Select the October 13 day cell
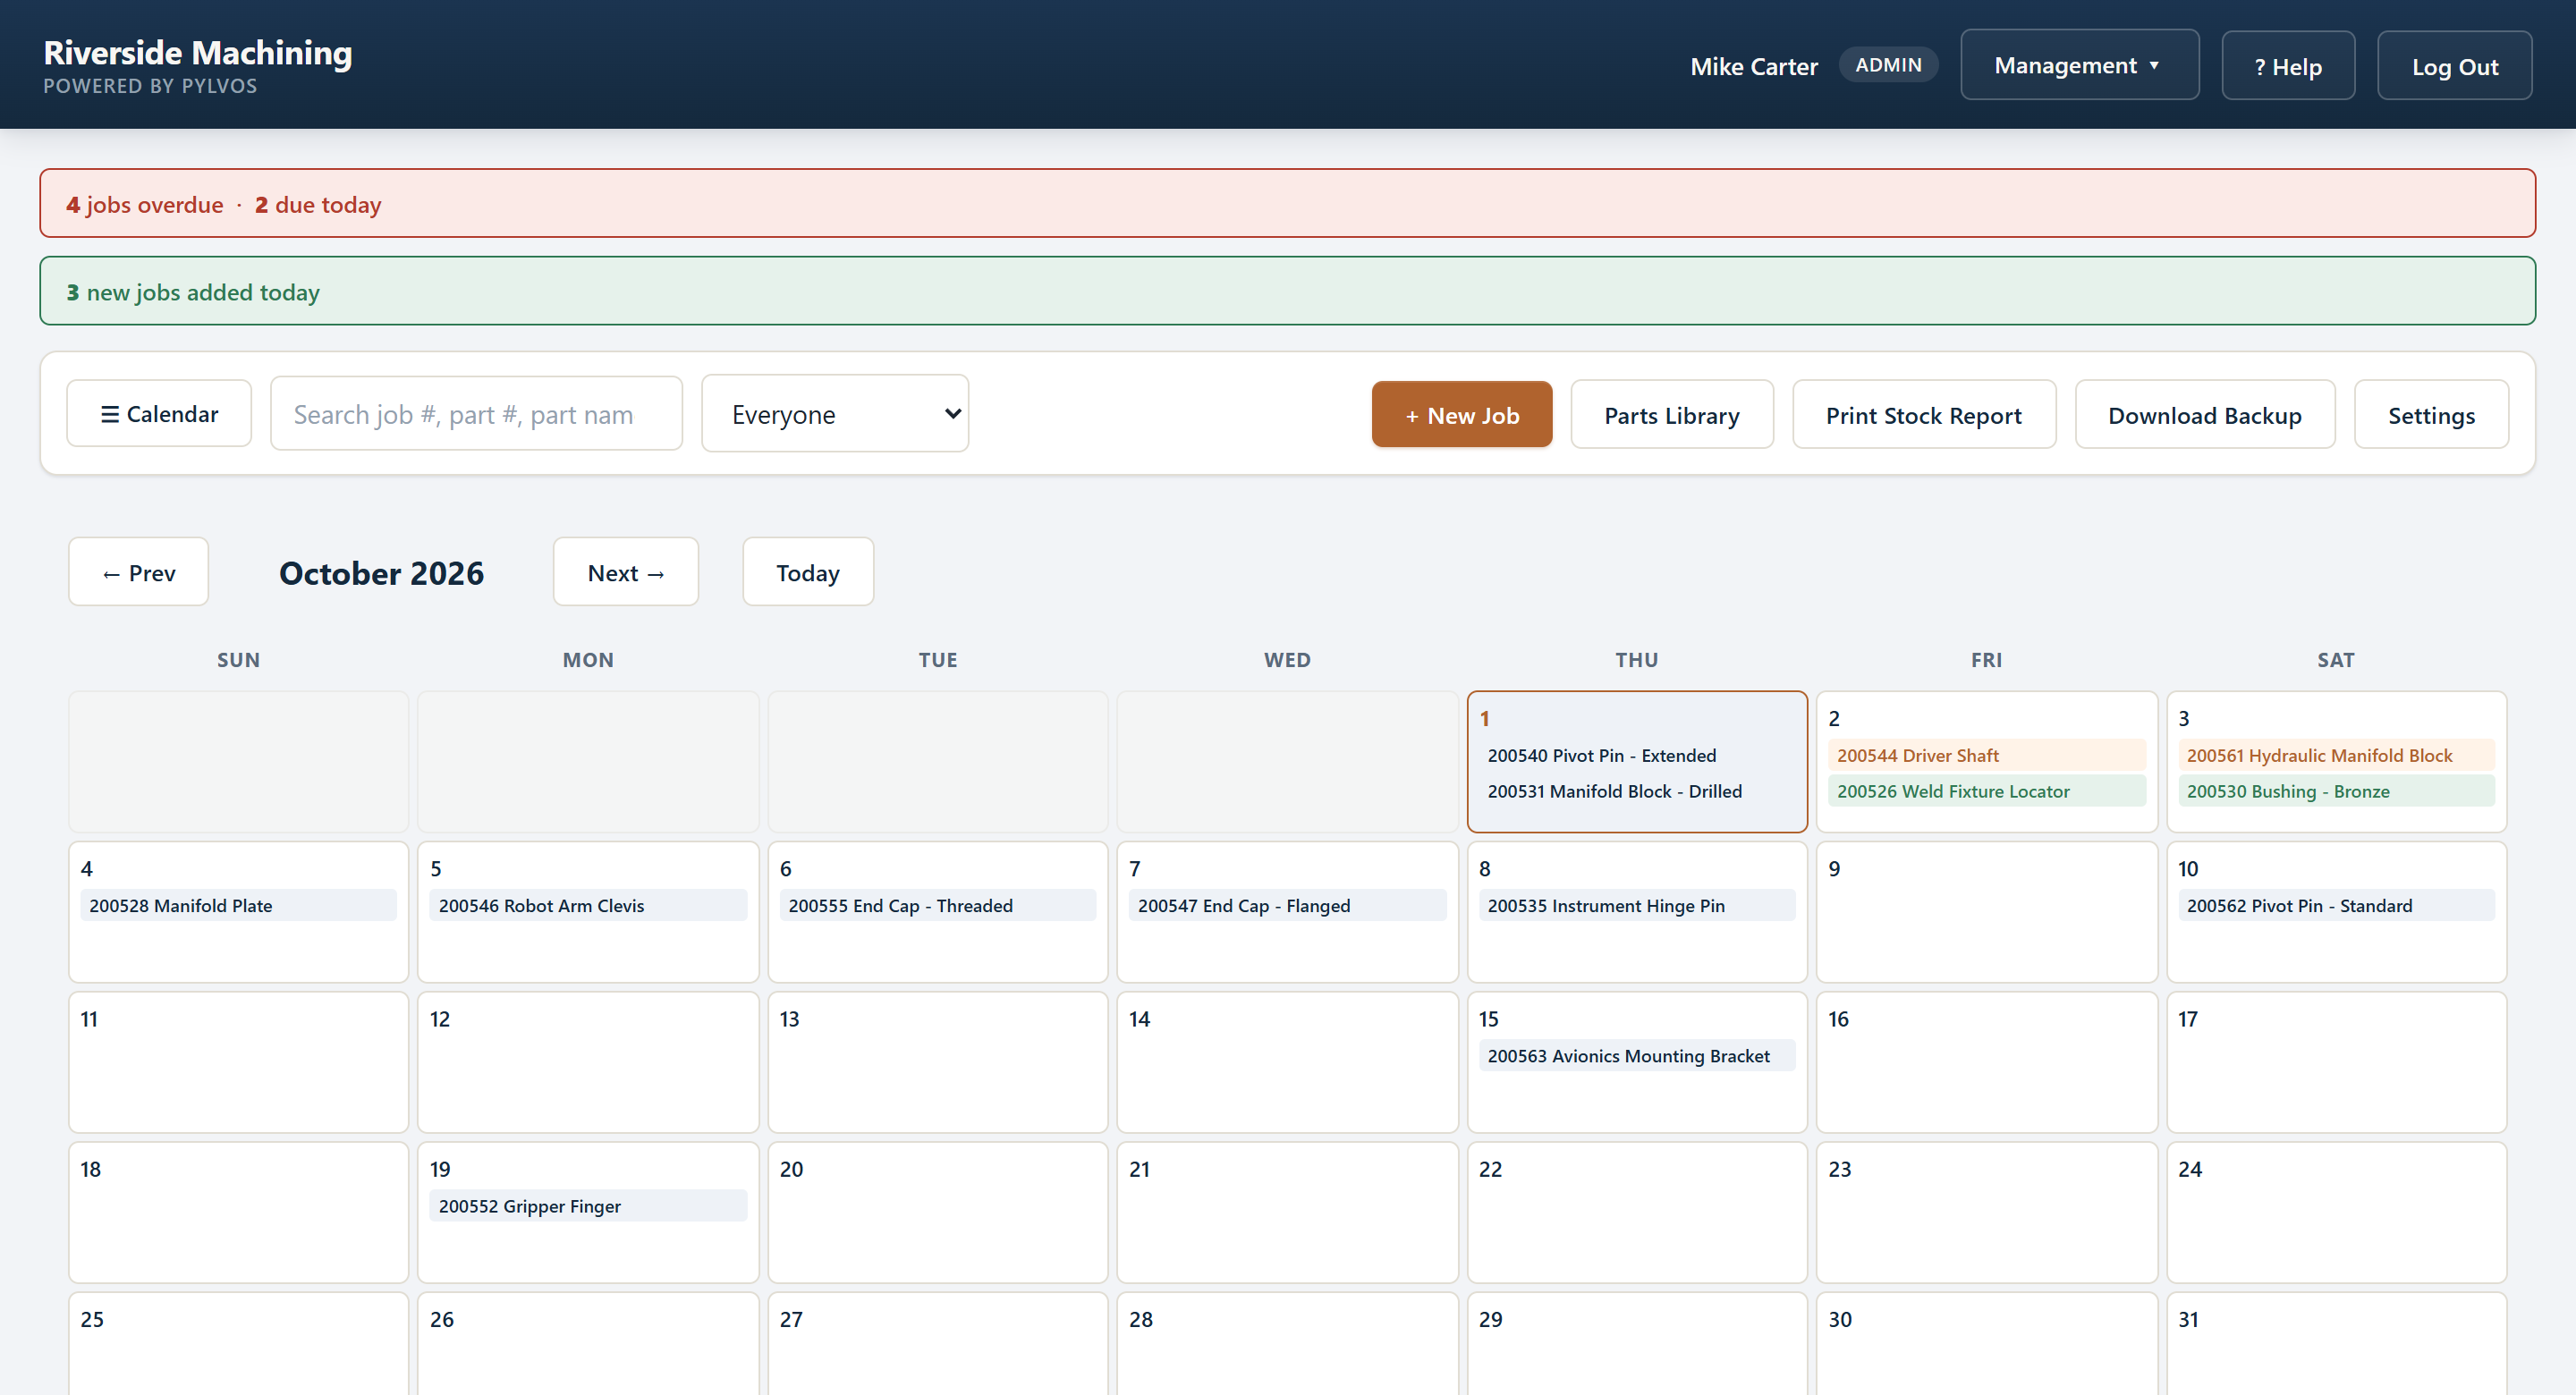Viewport: 2576px width, 1395px height. 938,1062
